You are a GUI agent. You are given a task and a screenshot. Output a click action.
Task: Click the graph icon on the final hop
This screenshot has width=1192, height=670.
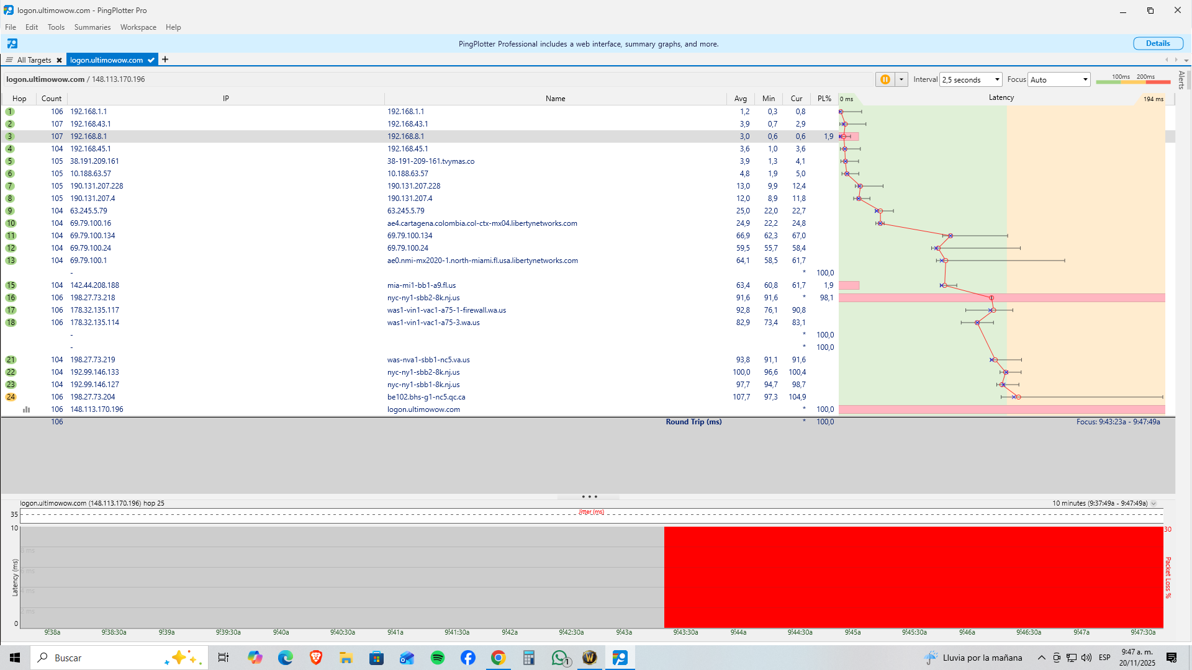pyautogui.click(x=26, y=409)
